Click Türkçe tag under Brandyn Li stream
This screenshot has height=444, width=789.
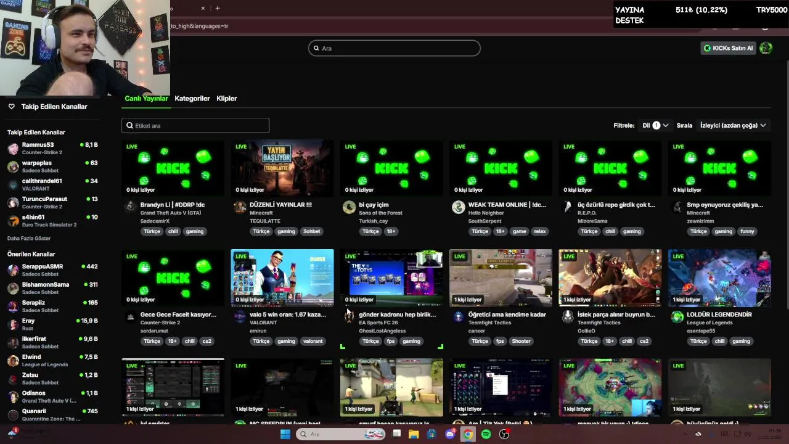tap(152, 231)
